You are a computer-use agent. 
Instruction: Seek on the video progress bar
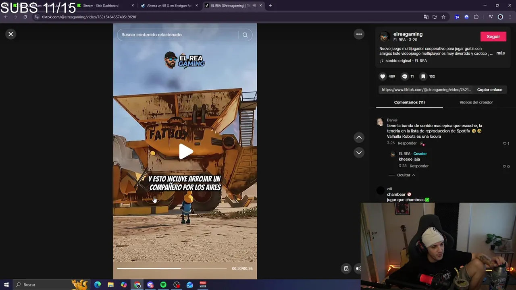pyautogui.click(x=172, y=269)
